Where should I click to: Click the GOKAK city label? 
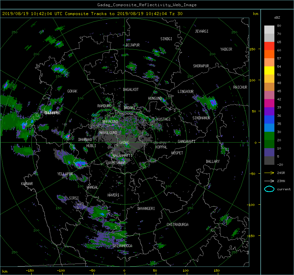pyautogui.click(x=72, y=91)
